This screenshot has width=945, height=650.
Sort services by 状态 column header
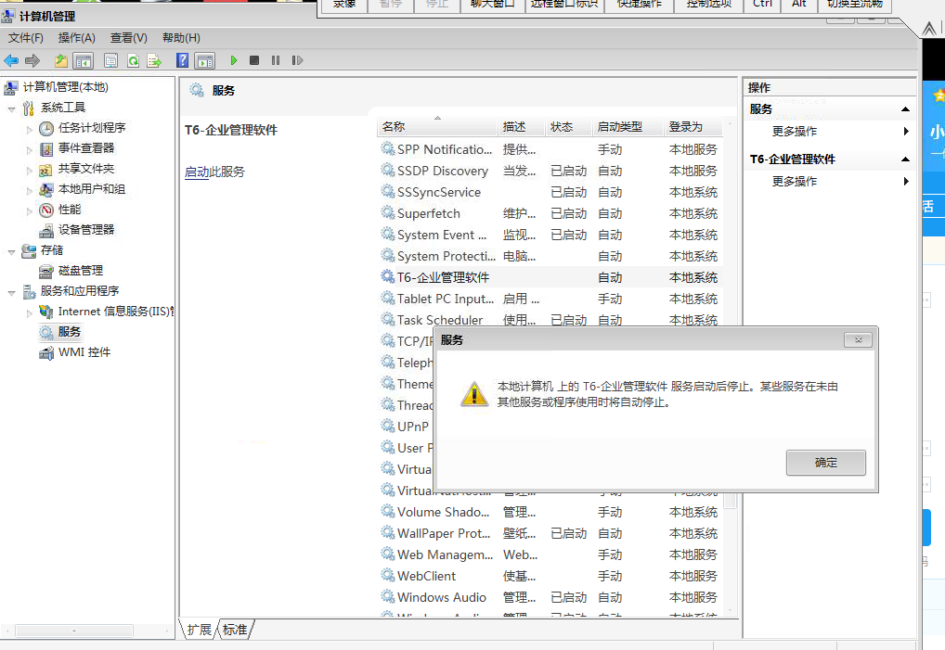pyautogui.click(x=569, y=126)
